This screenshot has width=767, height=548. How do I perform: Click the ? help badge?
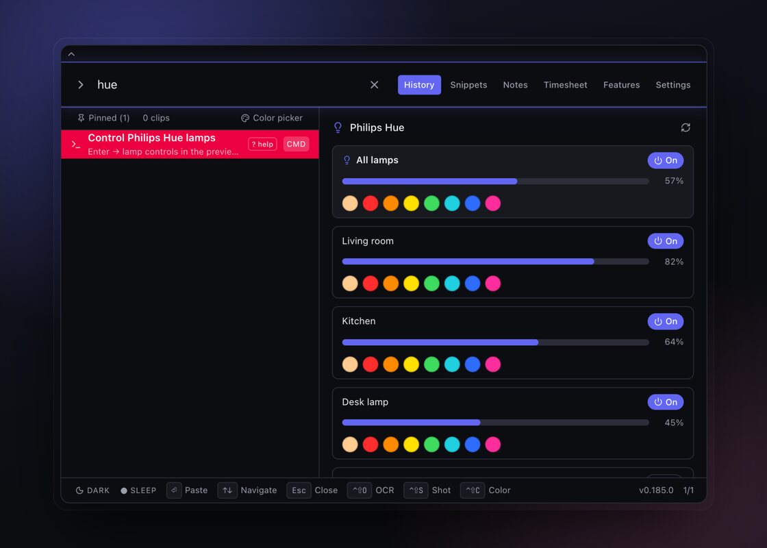pyautogui.click(x=263, y=144)
